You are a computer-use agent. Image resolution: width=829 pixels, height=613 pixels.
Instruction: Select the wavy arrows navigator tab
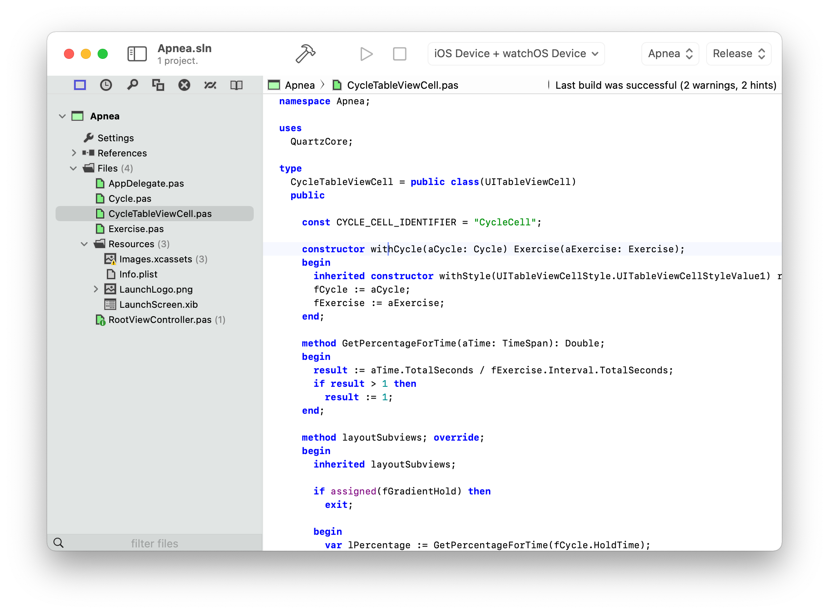[x=210, y=85]
